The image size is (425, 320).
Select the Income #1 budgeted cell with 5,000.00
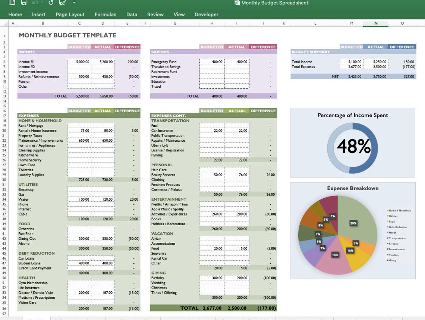(x=79, y=62)
